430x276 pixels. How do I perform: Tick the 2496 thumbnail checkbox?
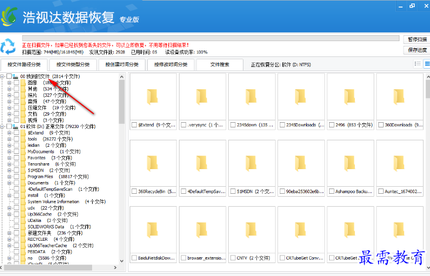click(x=331, y=125)
